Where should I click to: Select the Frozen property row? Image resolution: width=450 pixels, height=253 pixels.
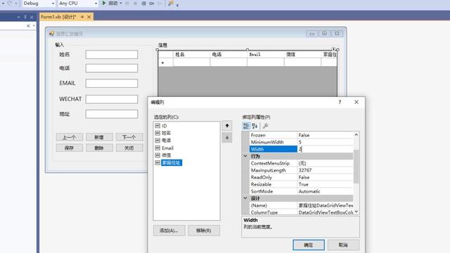click(x=302, y=135)
